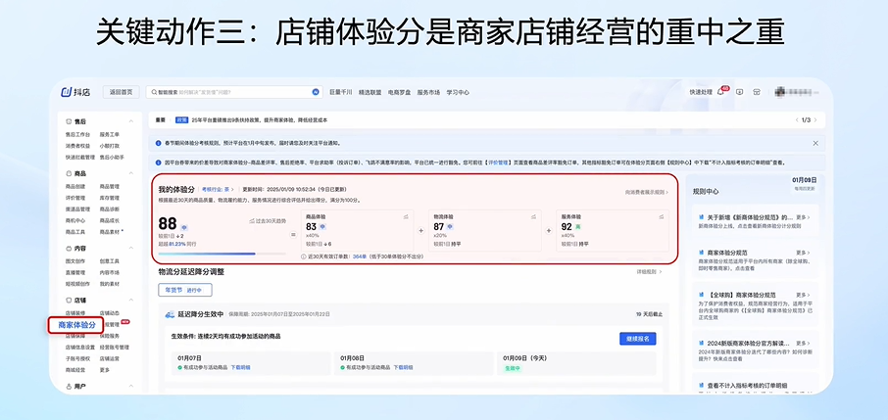The width and height of the screenshot is (888, 420).
Task: Open the 向消费者展示规则 link
Action: point(646,192)
